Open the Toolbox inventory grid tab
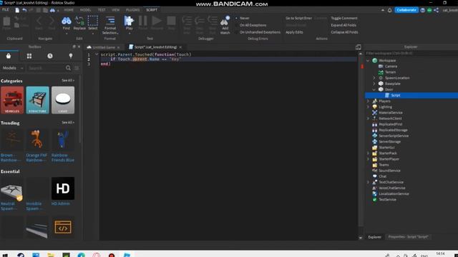Viewport: 458px width, 257px height. 29,56
